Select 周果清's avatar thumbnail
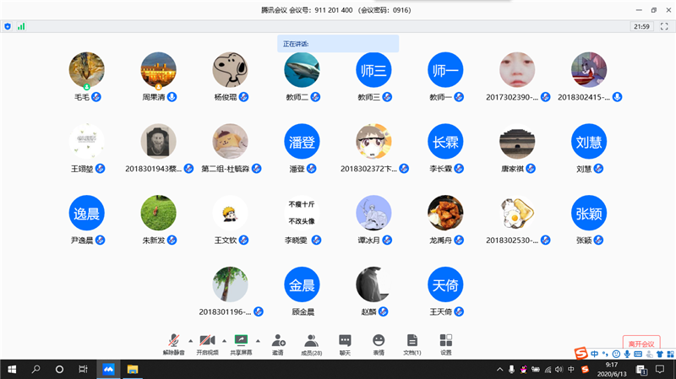 158,70
